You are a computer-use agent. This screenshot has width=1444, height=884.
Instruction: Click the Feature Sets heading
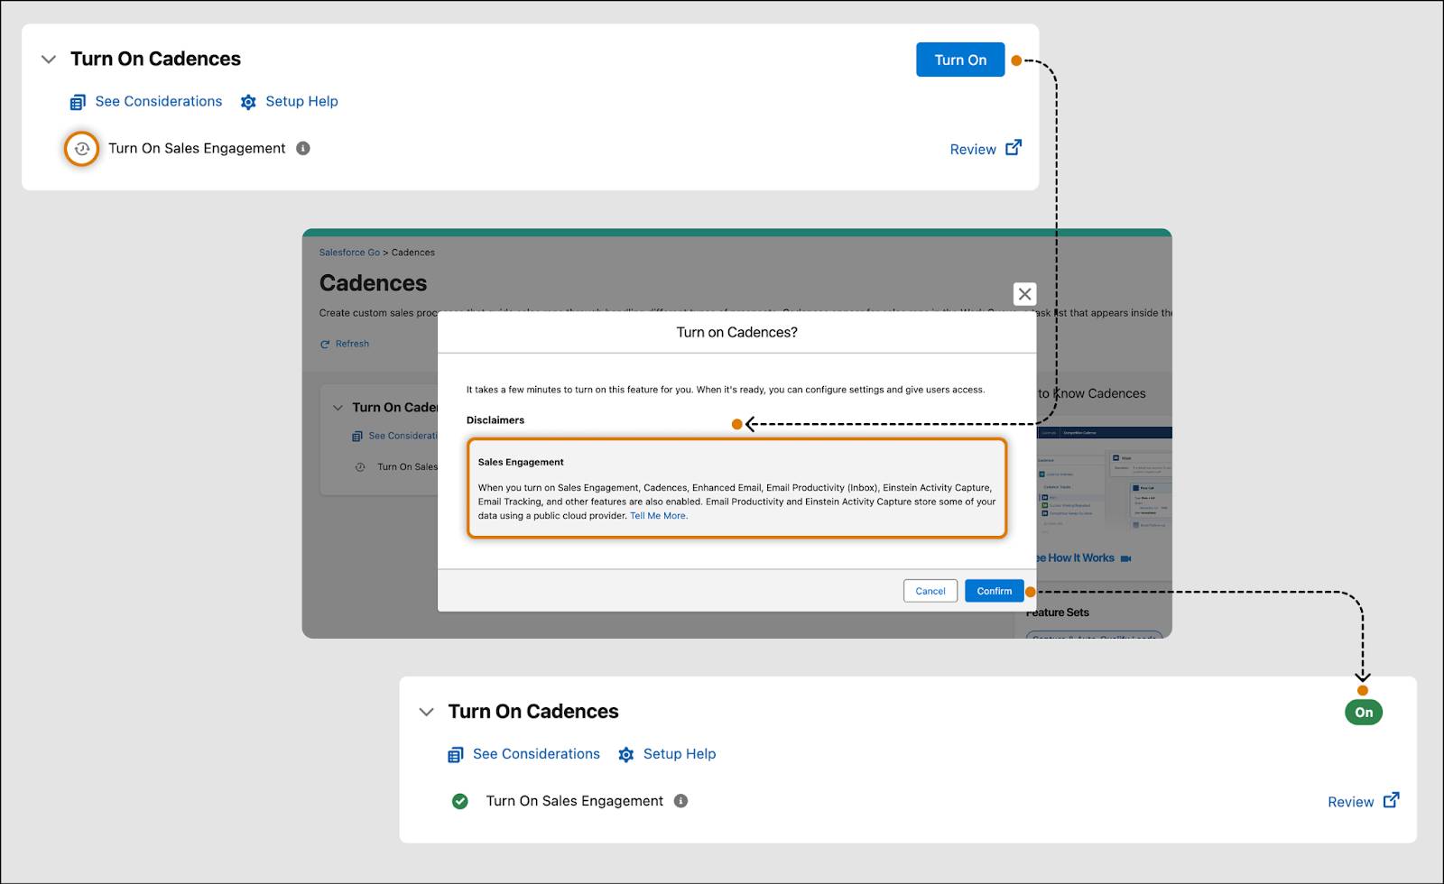coord(1058,612)
